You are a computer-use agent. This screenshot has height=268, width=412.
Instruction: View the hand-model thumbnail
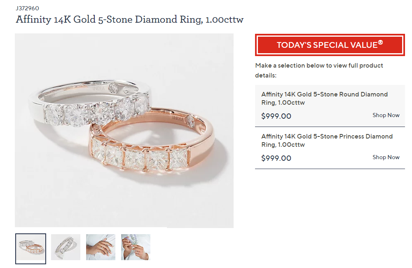point(101,247)
